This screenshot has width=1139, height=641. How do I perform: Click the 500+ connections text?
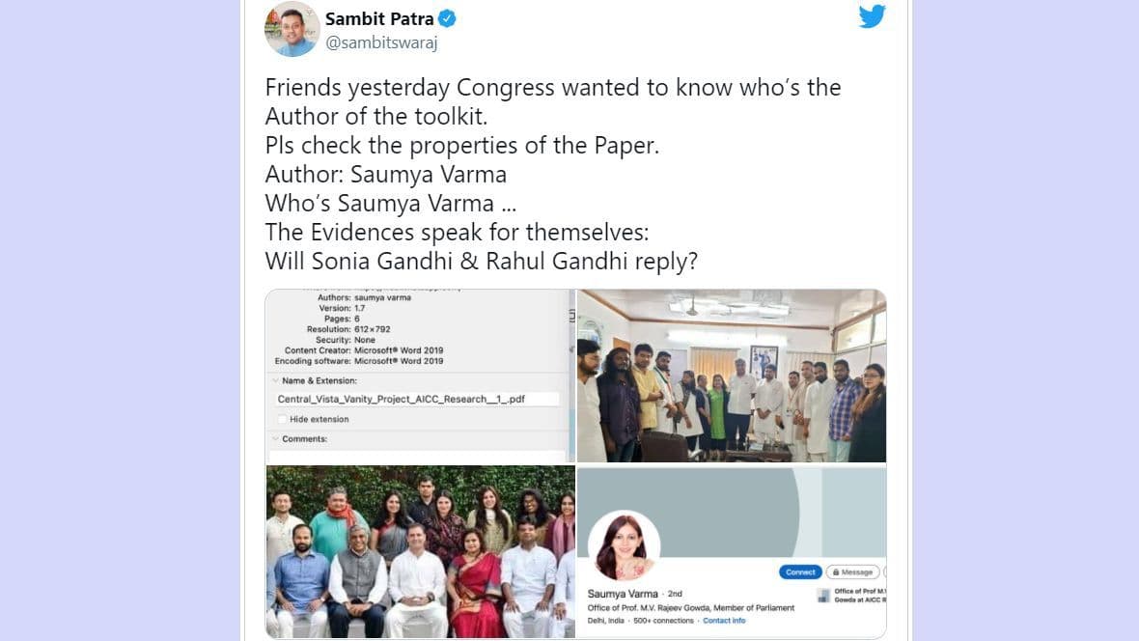tap(663, 621)
